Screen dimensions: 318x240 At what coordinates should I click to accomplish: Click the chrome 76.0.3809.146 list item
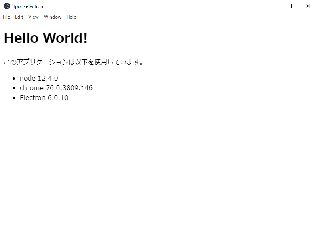point(56,88)
